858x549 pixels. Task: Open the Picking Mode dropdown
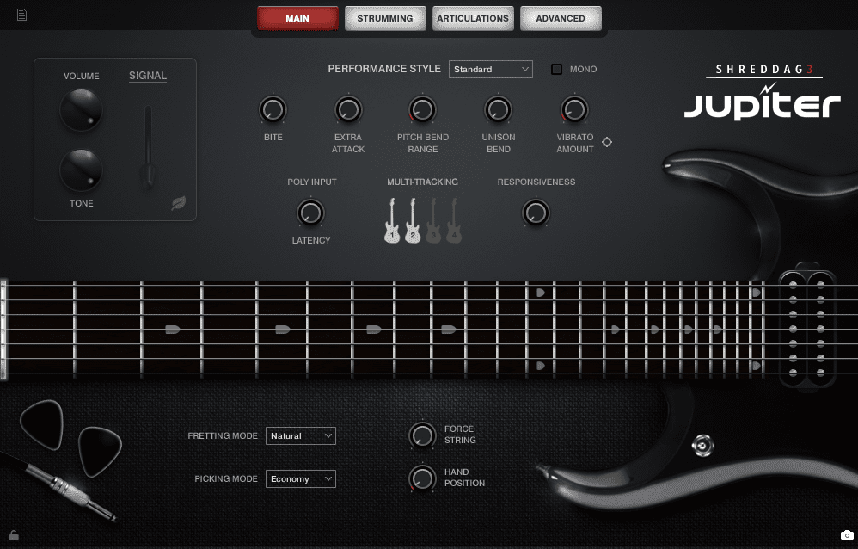[x=300, y=479]
